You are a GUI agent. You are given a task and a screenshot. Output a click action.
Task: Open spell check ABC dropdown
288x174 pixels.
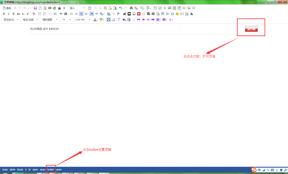148,8
